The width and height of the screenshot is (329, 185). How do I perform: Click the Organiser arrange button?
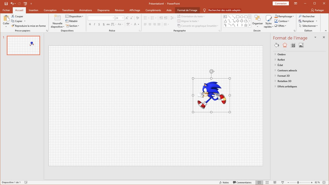coord(257,21)
